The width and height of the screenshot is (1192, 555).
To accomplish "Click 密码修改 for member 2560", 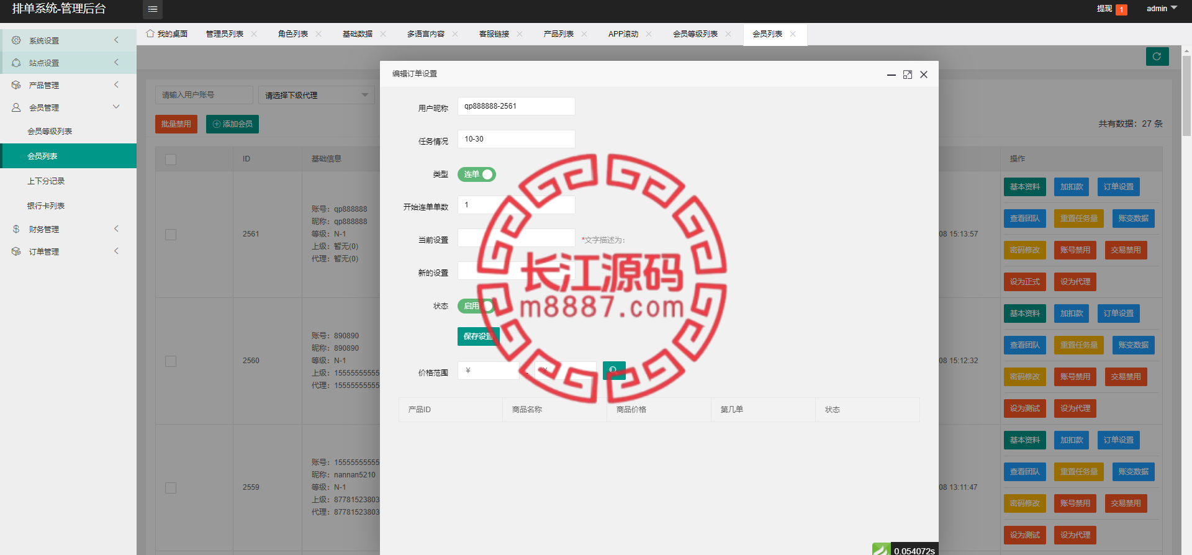I will (1024, 377).
